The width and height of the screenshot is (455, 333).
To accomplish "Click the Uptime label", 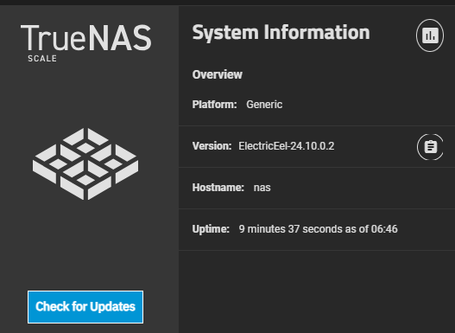I will [211, 229].
